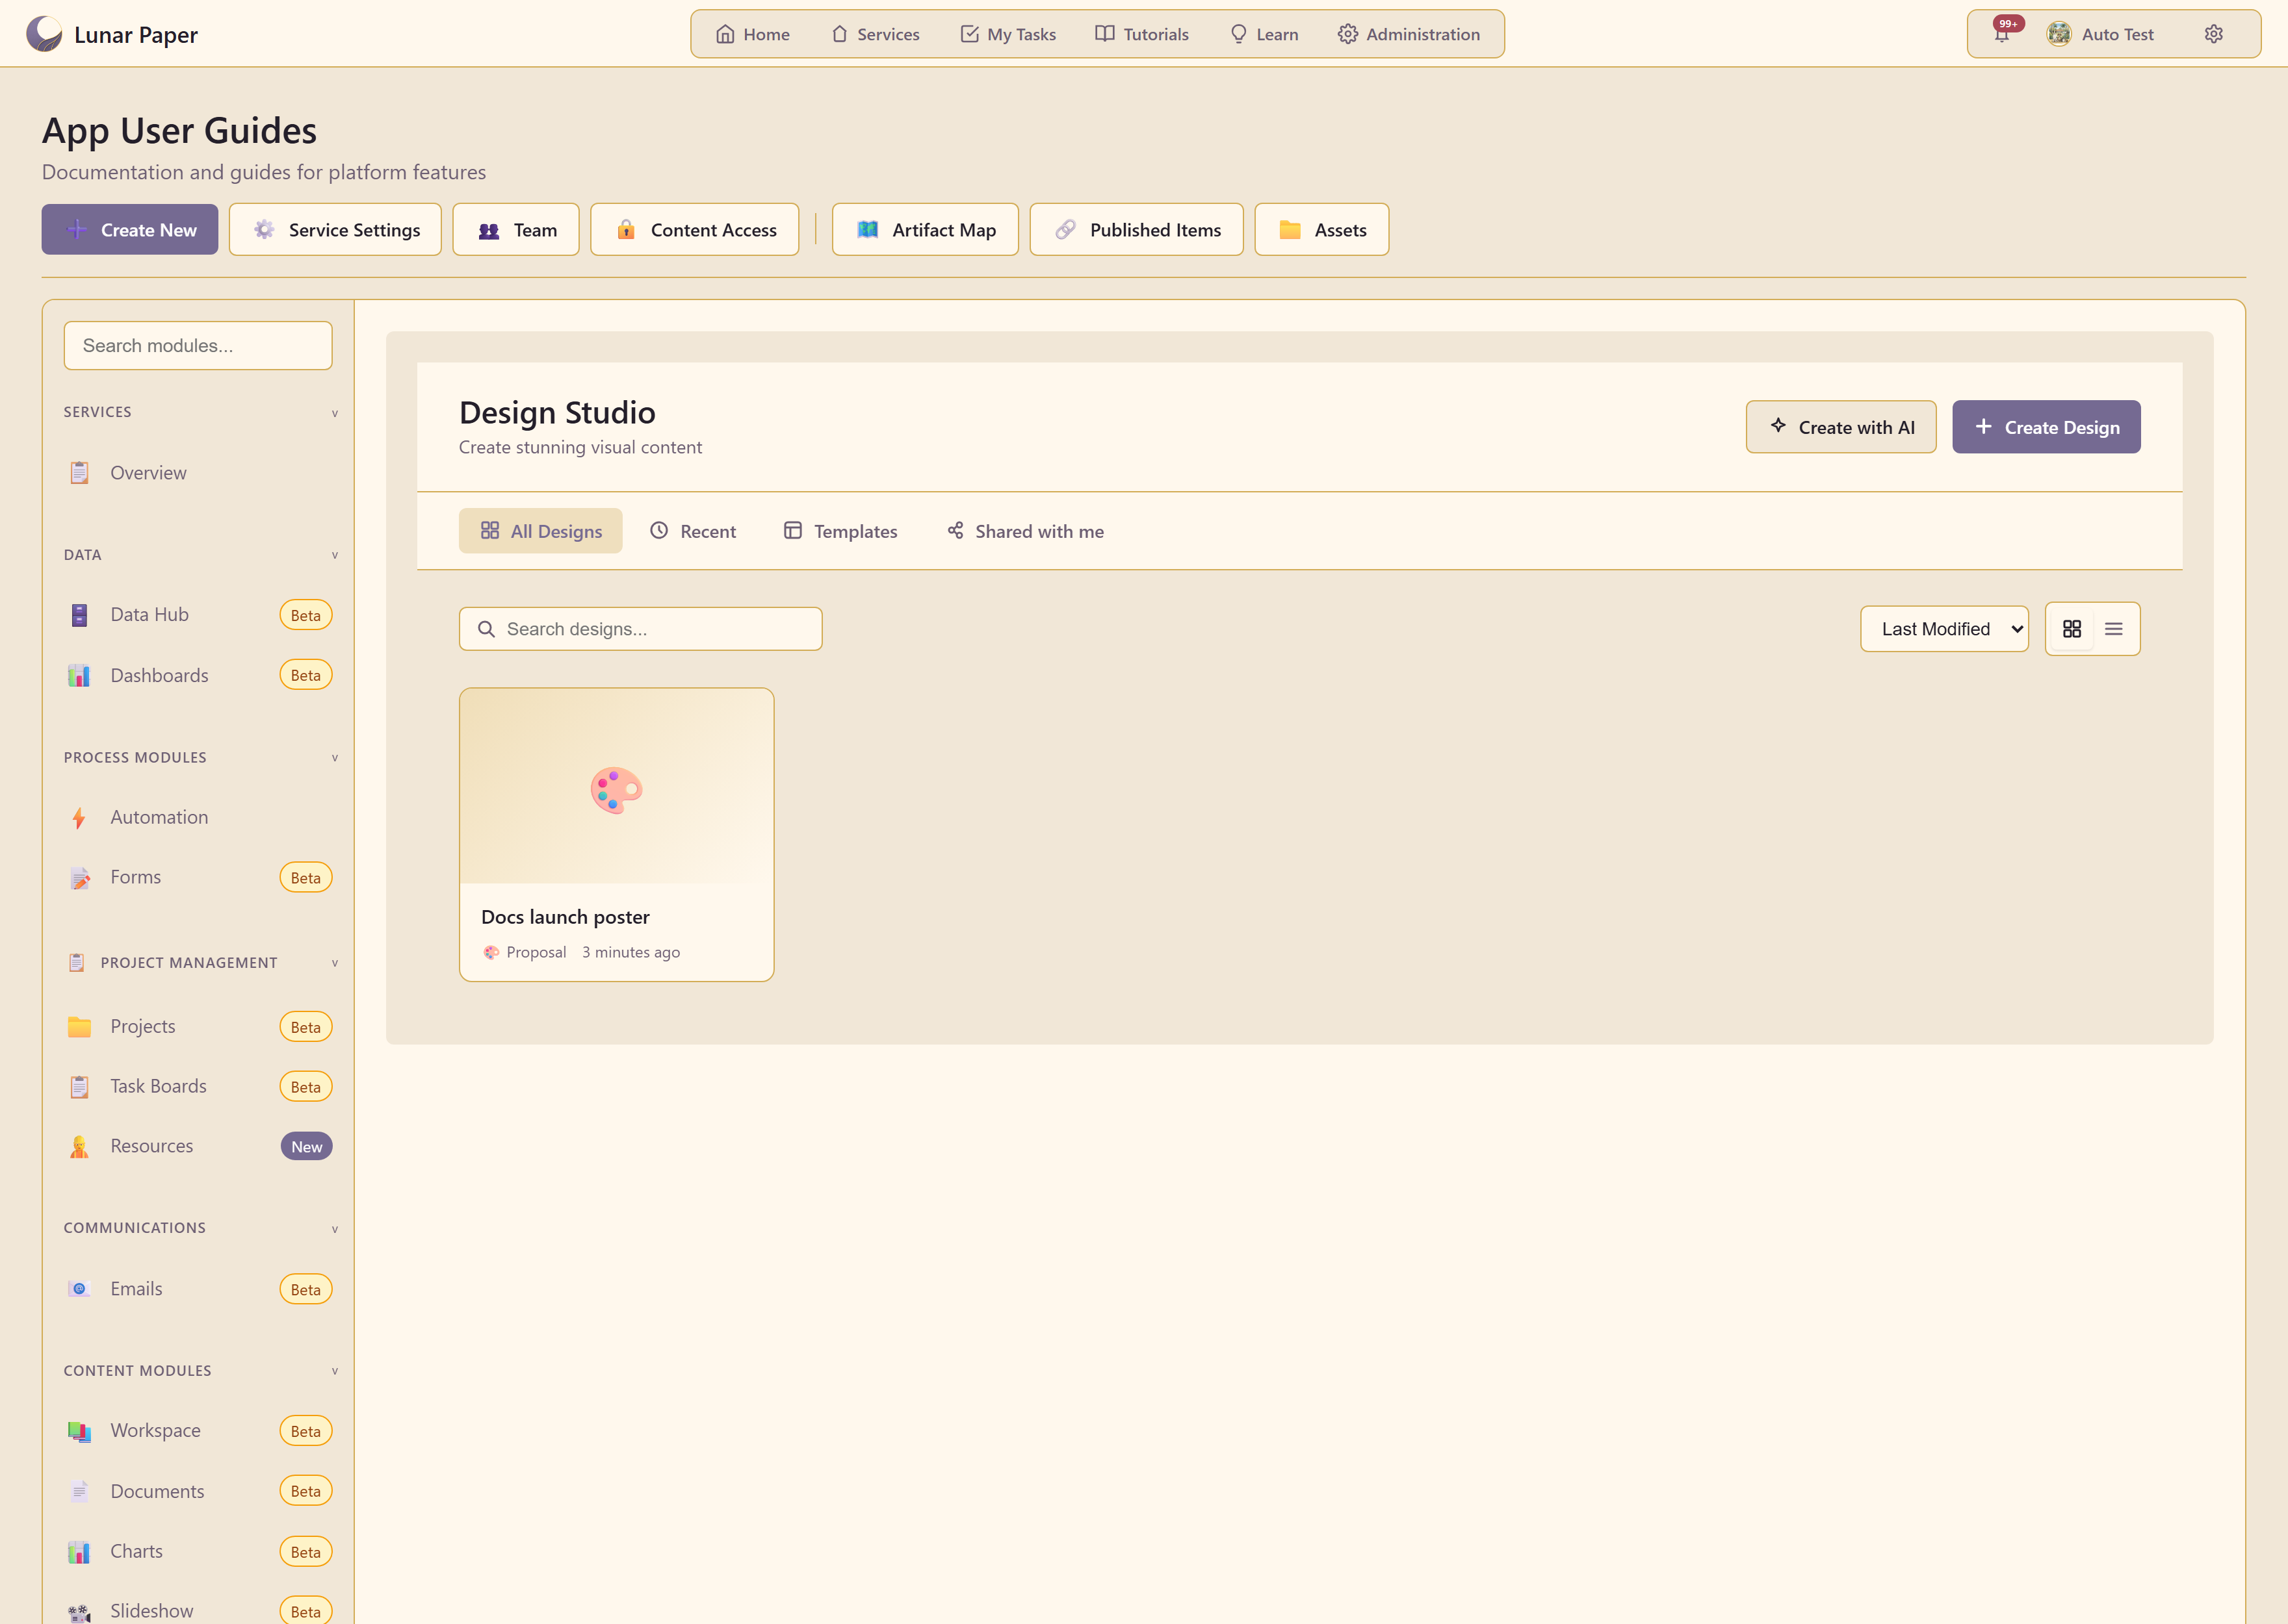The width and height of the screenshot is (2288, 1624).
Task: Click the Task Boards clipboard icon
Action: point(79,1087)
